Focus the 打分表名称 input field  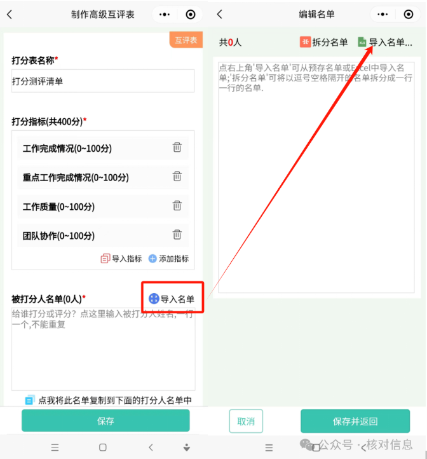coord(103,81)
